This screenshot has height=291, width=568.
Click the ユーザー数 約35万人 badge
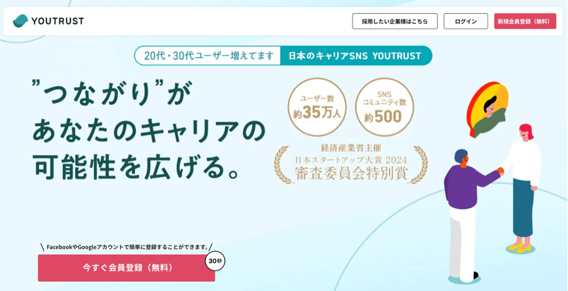[x=317, y=107]
